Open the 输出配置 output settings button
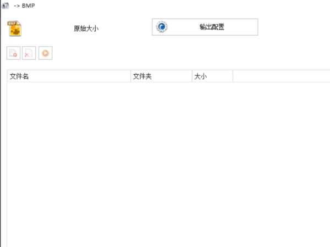This screenshot has width=330, height=247. [205, 27]
